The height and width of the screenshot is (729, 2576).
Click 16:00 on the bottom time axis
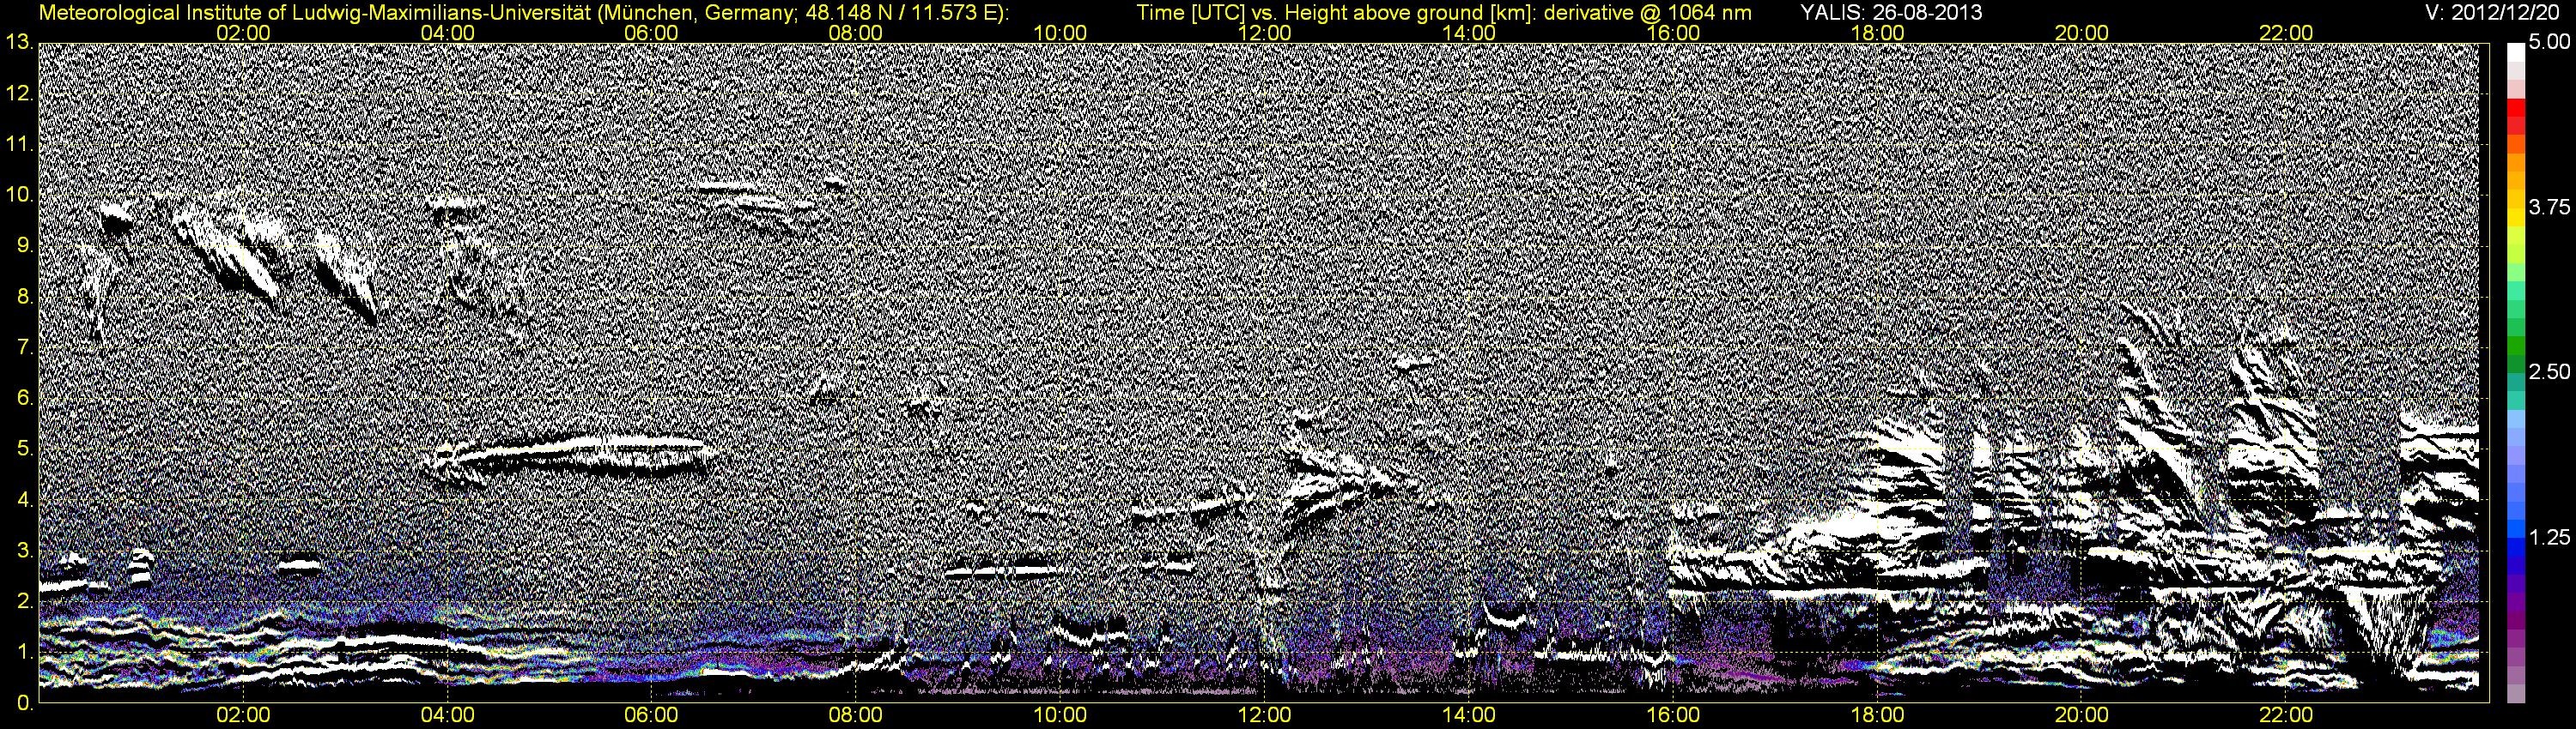click(x=1673, y=716)
